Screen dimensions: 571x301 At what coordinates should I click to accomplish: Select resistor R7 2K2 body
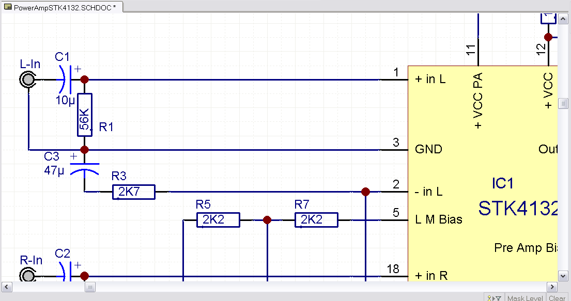click(316, 220)
